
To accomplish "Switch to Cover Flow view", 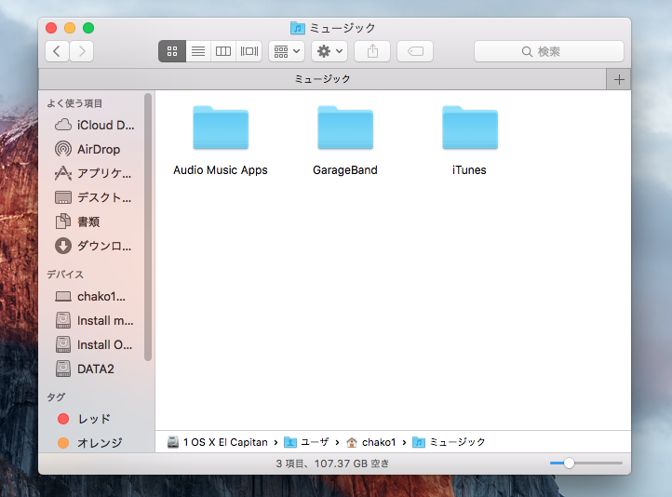I will tap(249, 51).
